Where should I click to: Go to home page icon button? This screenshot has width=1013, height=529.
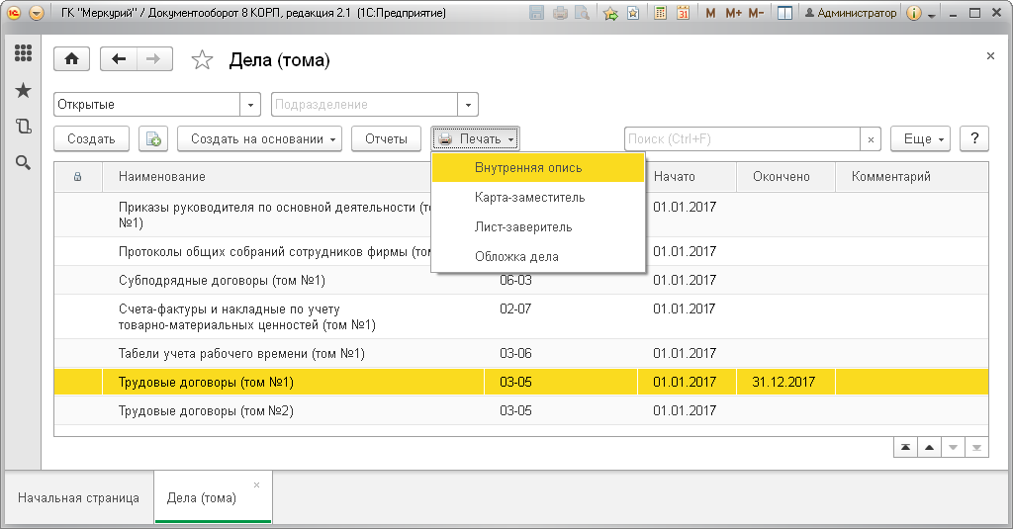coord(71,59)
